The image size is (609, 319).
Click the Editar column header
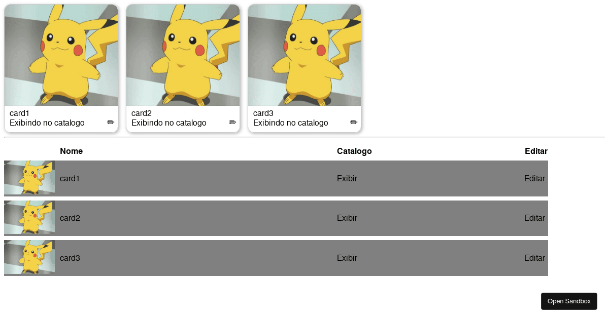click(536, 151)
